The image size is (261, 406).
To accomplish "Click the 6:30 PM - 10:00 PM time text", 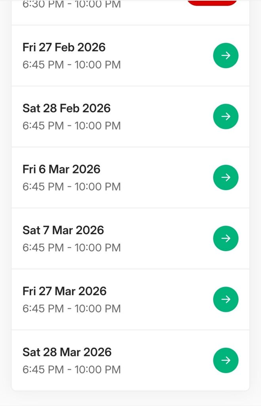I will pyautogui.click(x=72, y=5).
